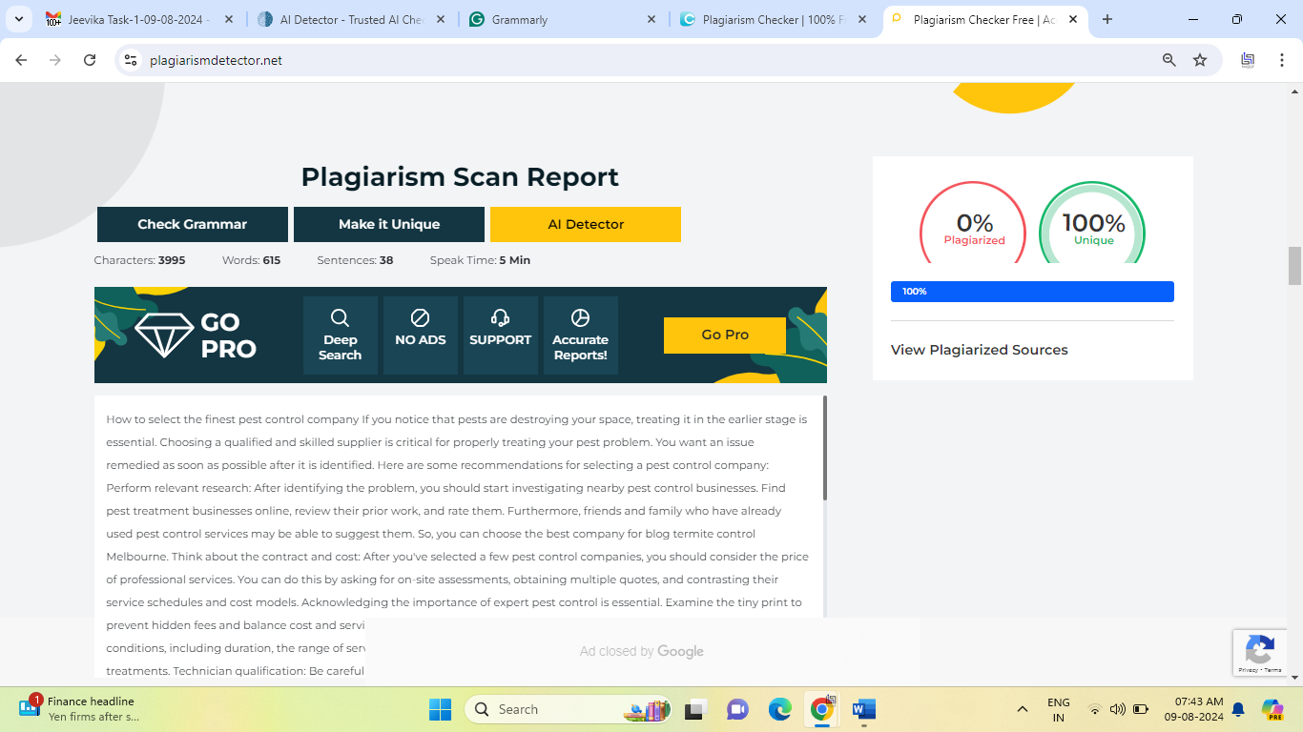
Task: Click the Go Pro button
Action: click(725, 335)
